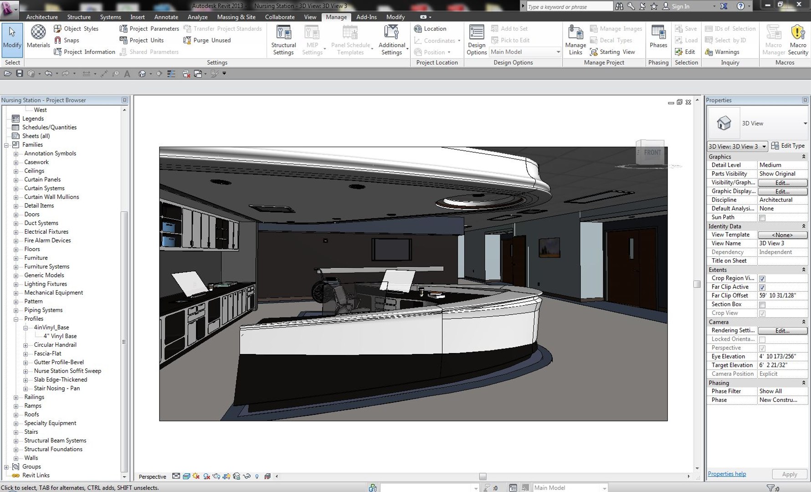Open the Main Model design option dropdown
Screen dimensions: 811x492
(x=525, y=52)
